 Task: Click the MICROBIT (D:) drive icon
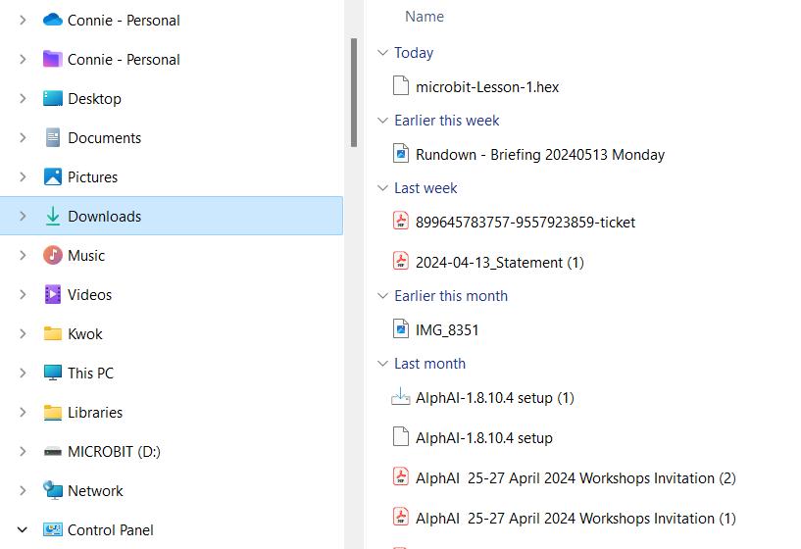click(x=53, y=452)
